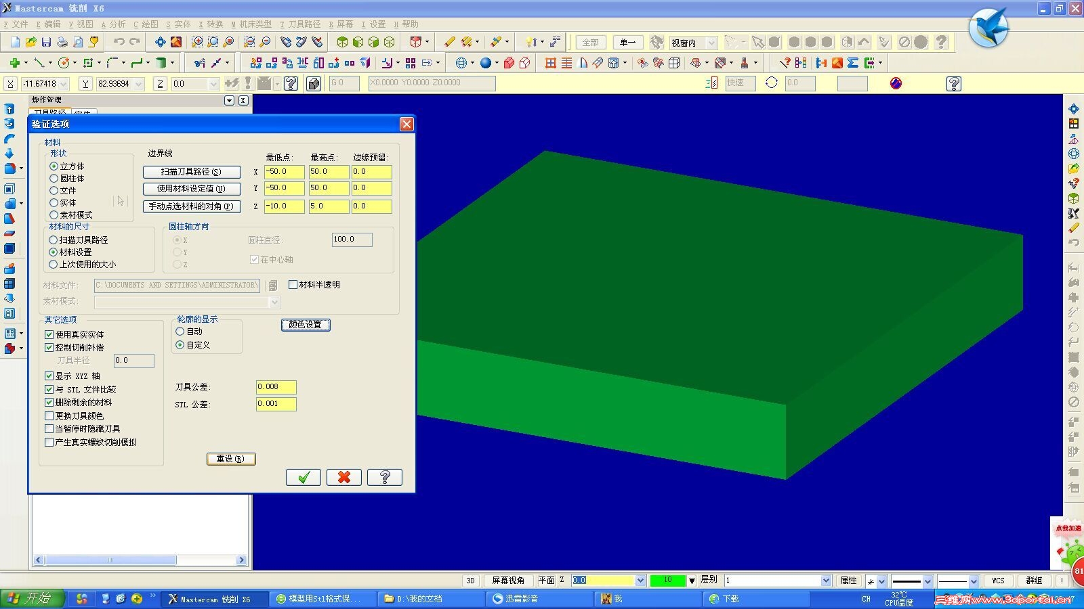Click the Windows 开始 start button

point(33,599)
